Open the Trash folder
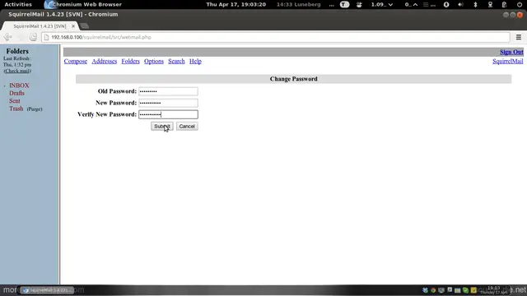 (16, 109)
